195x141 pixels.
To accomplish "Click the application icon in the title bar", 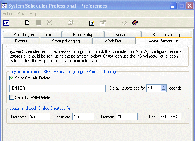I will (x=4, y=6).
